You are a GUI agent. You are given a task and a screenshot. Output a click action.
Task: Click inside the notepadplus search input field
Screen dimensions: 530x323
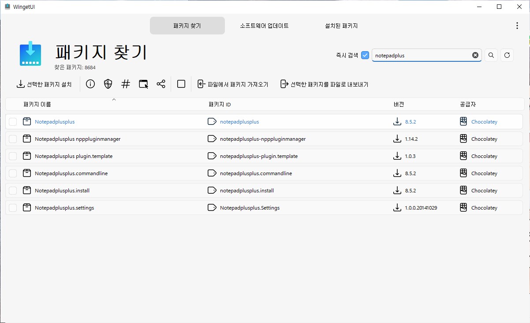pyautogui.click(x=423, y=55)
